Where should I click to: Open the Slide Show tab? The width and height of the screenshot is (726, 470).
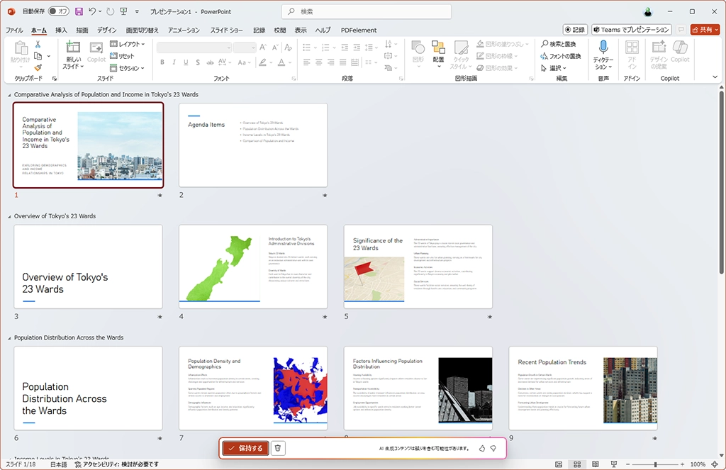pyautogui.click(x=226, y=30)
